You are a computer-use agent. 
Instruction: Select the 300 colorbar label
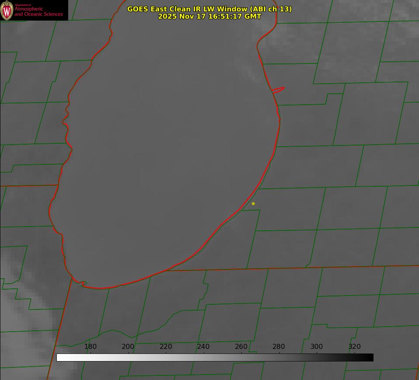point(317,347)
